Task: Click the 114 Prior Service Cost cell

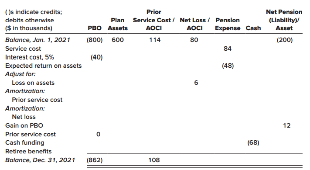Action: [155, 40]
